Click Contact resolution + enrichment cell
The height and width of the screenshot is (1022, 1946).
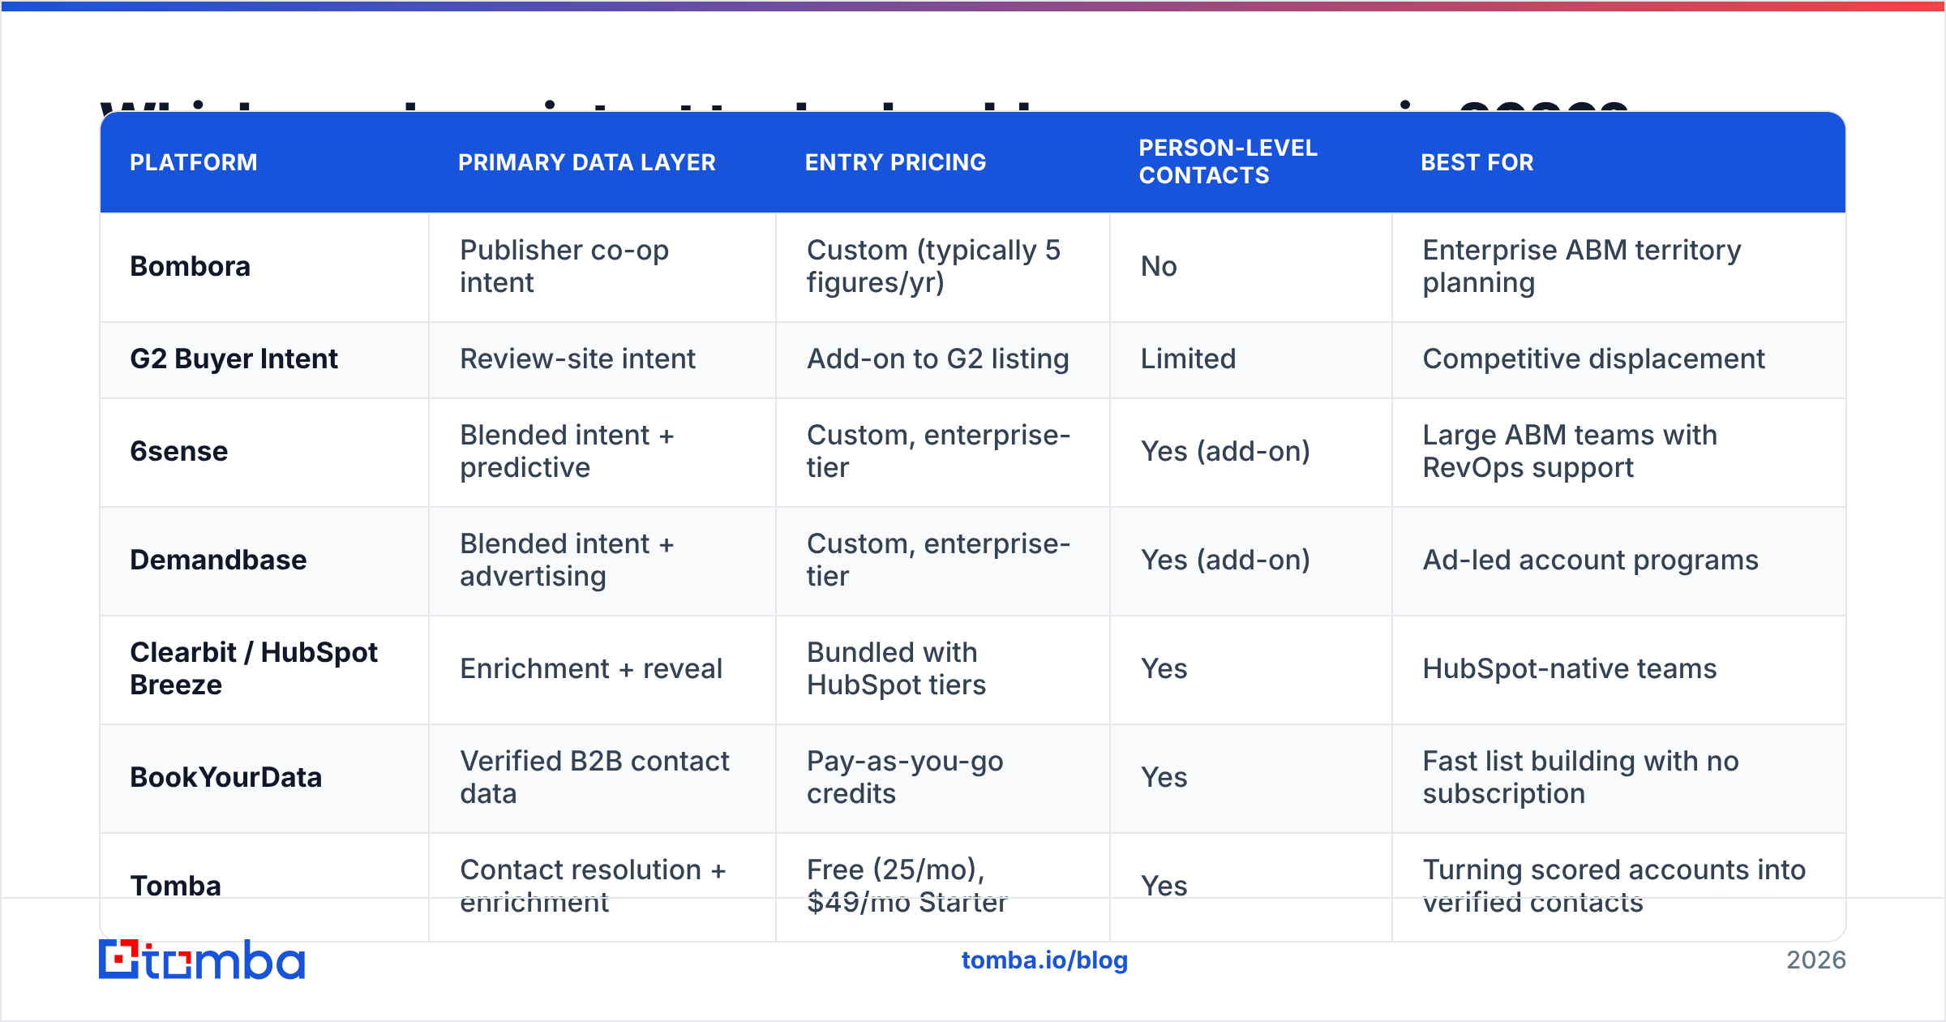[602, 887]
